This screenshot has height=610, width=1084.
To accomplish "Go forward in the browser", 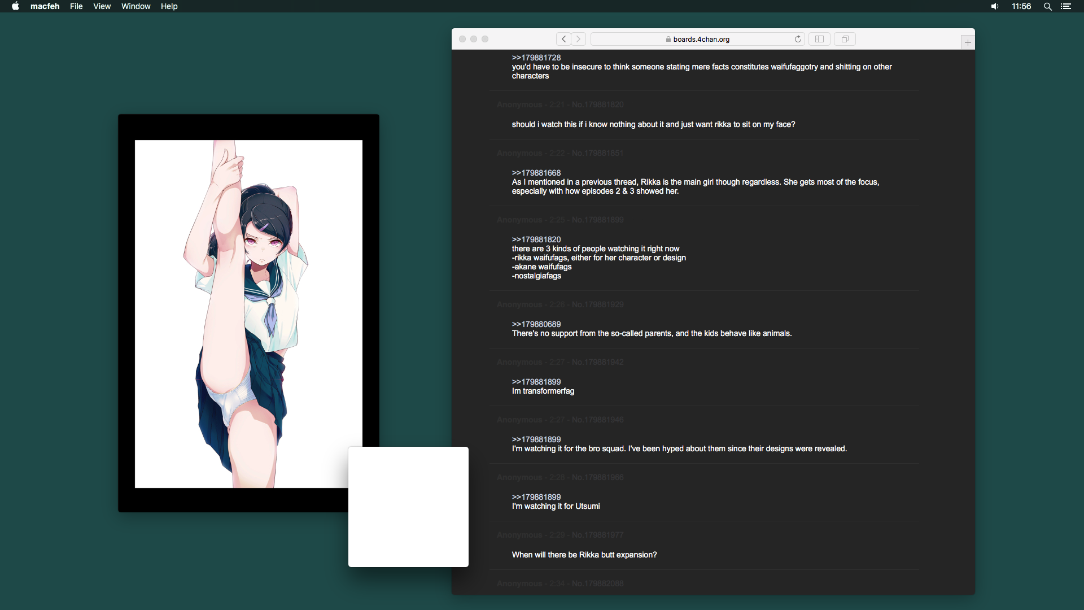I will coord(578,39).
